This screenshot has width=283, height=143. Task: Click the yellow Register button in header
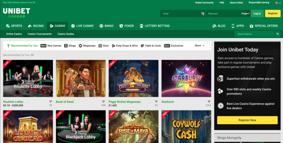point(273,14)
